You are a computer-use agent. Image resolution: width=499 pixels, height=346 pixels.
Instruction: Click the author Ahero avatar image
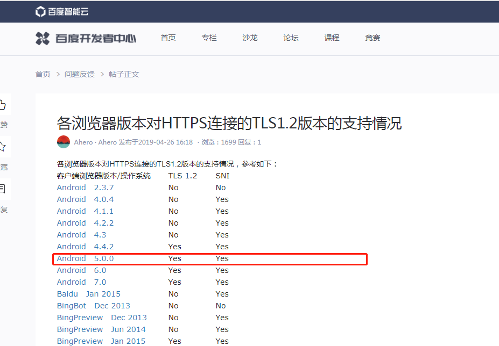[x=64, y=142]
